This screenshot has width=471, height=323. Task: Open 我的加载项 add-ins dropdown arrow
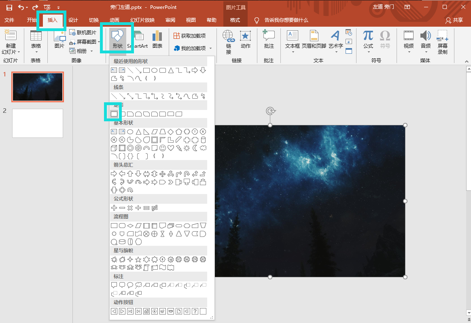(x=210, y=49)
